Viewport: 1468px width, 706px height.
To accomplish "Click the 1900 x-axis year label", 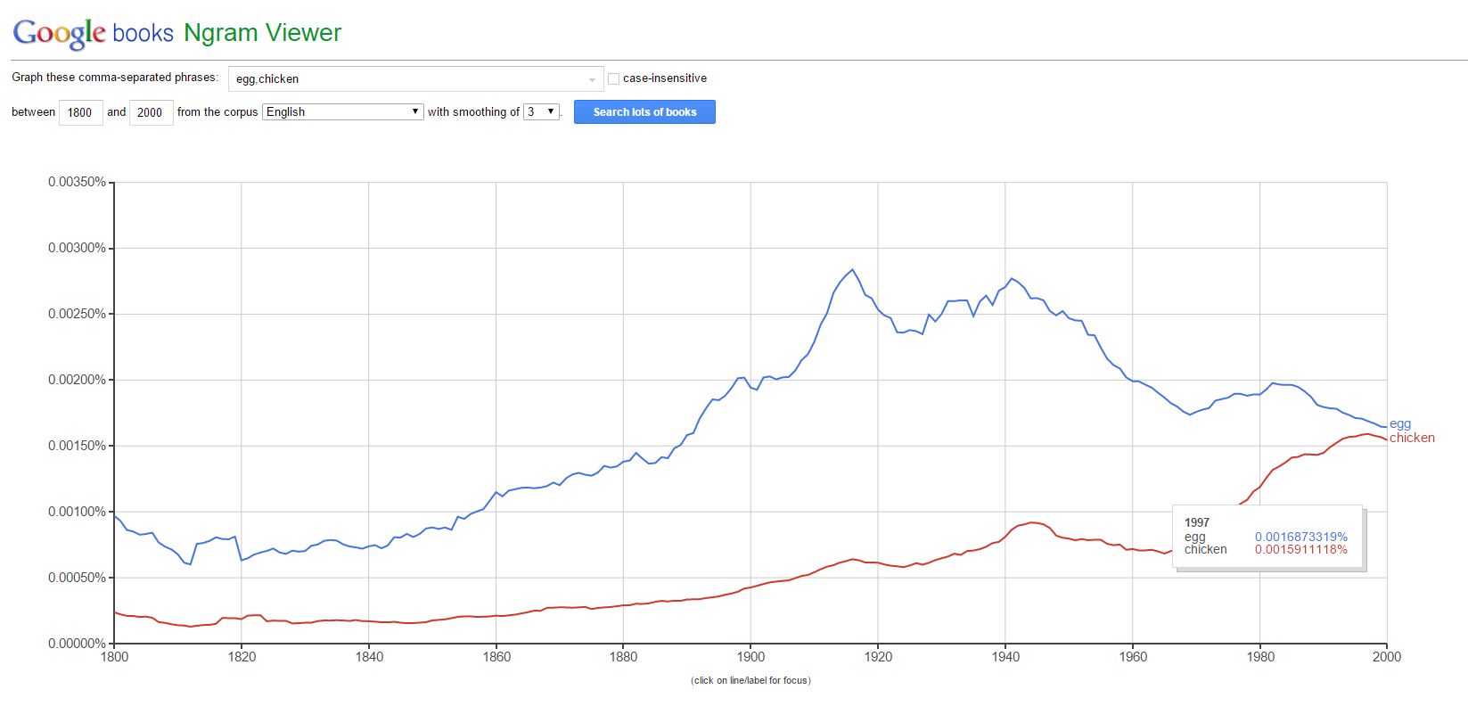I will pos(750,657).
